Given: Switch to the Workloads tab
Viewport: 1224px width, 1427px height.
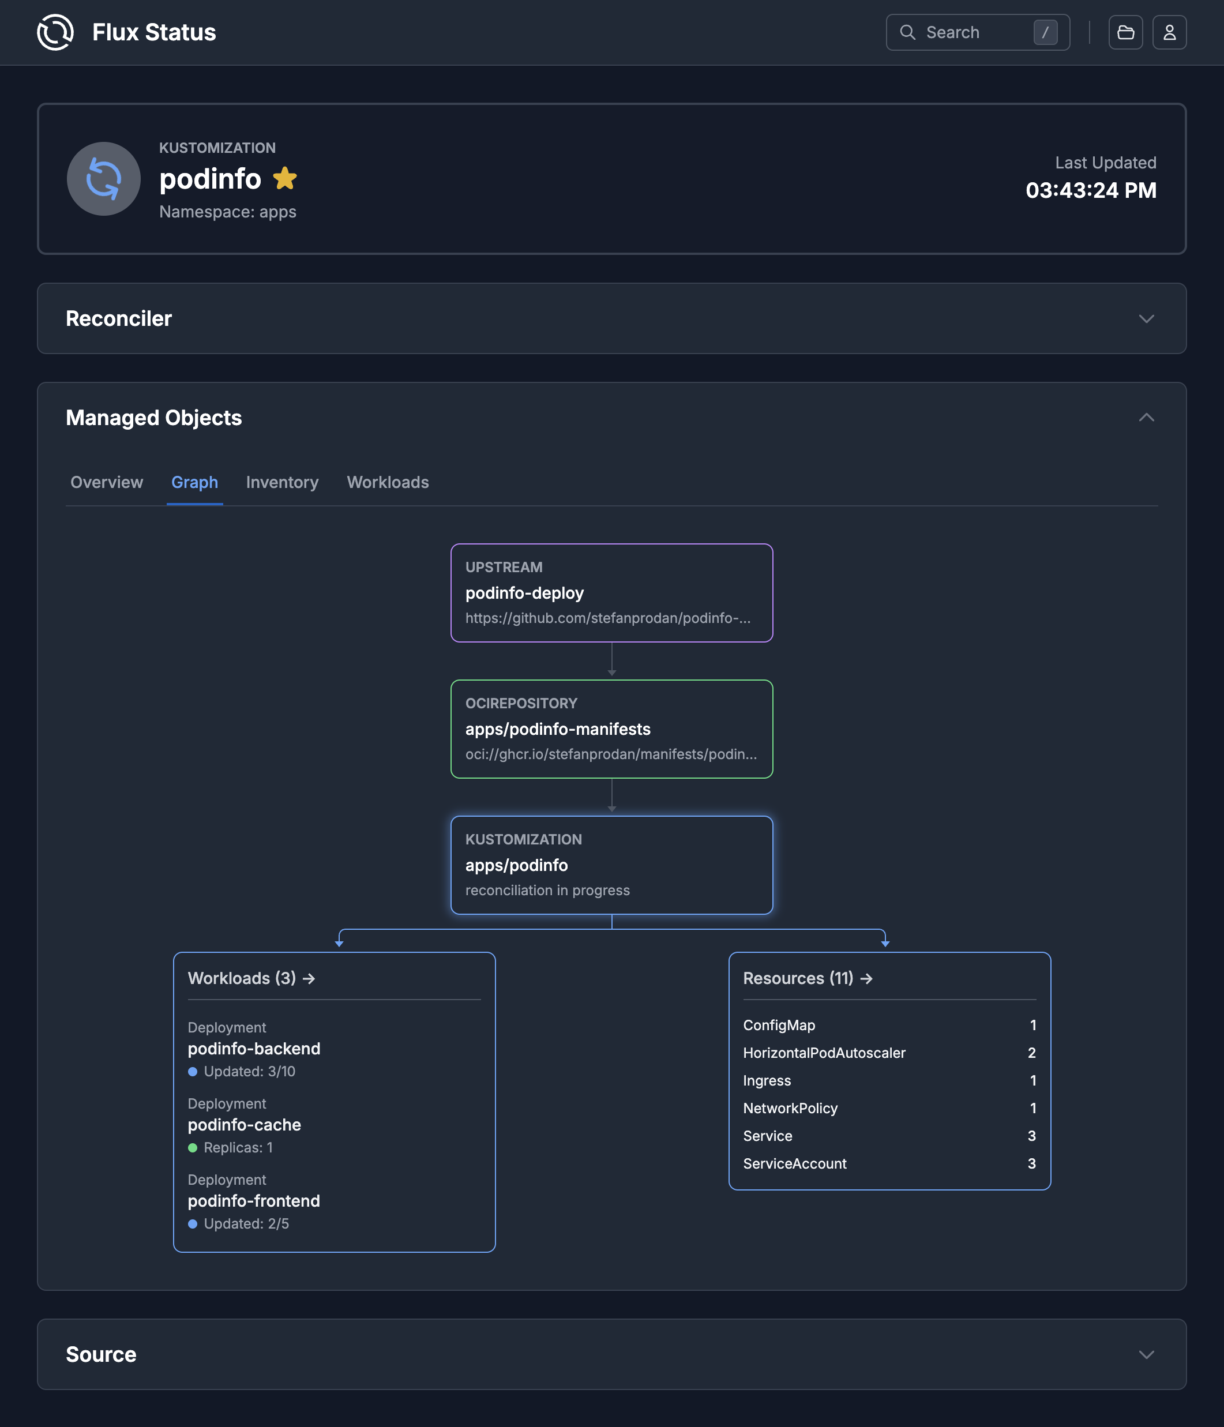Looking at the screenshot, I should [x=388, y=482].
